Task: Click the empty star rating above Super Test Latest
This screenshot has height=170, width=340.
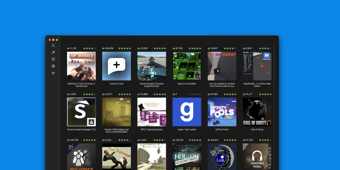Action: [x=195, y=94]
